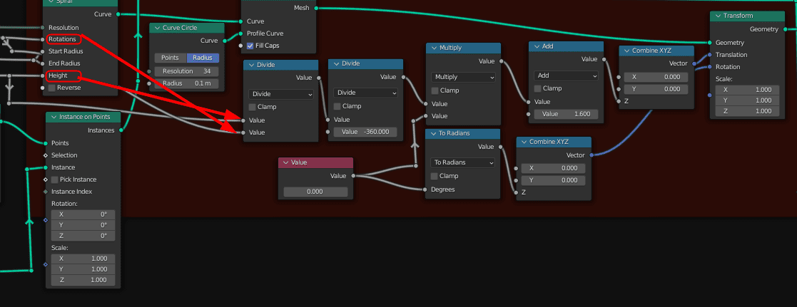Screen dimensions: 797x307
Task: Disable the Fill Caps checkbox
Action: pos(250,46)
